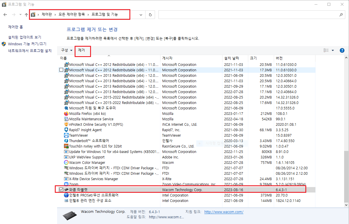349x224 pixels.
Task: Open the recent locations dropdown arrow
Action: pyautogui.click(x=20, y=15)
